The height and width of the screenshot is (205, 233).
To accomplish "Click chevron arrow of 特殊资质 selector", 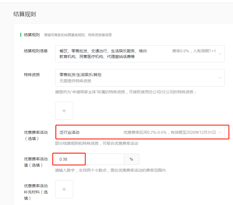I will (x=220, y=78).
